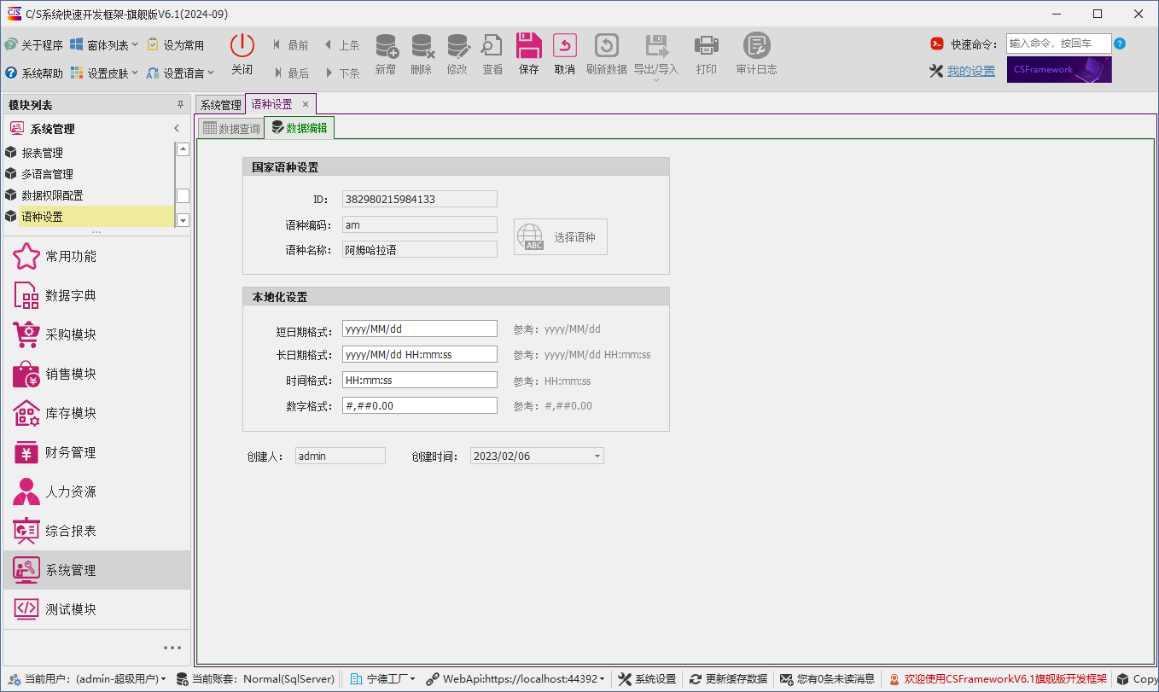Select 数据权限配置 in the module list
The height and width of the screenshot is (692, 1159).
point(89,195)
